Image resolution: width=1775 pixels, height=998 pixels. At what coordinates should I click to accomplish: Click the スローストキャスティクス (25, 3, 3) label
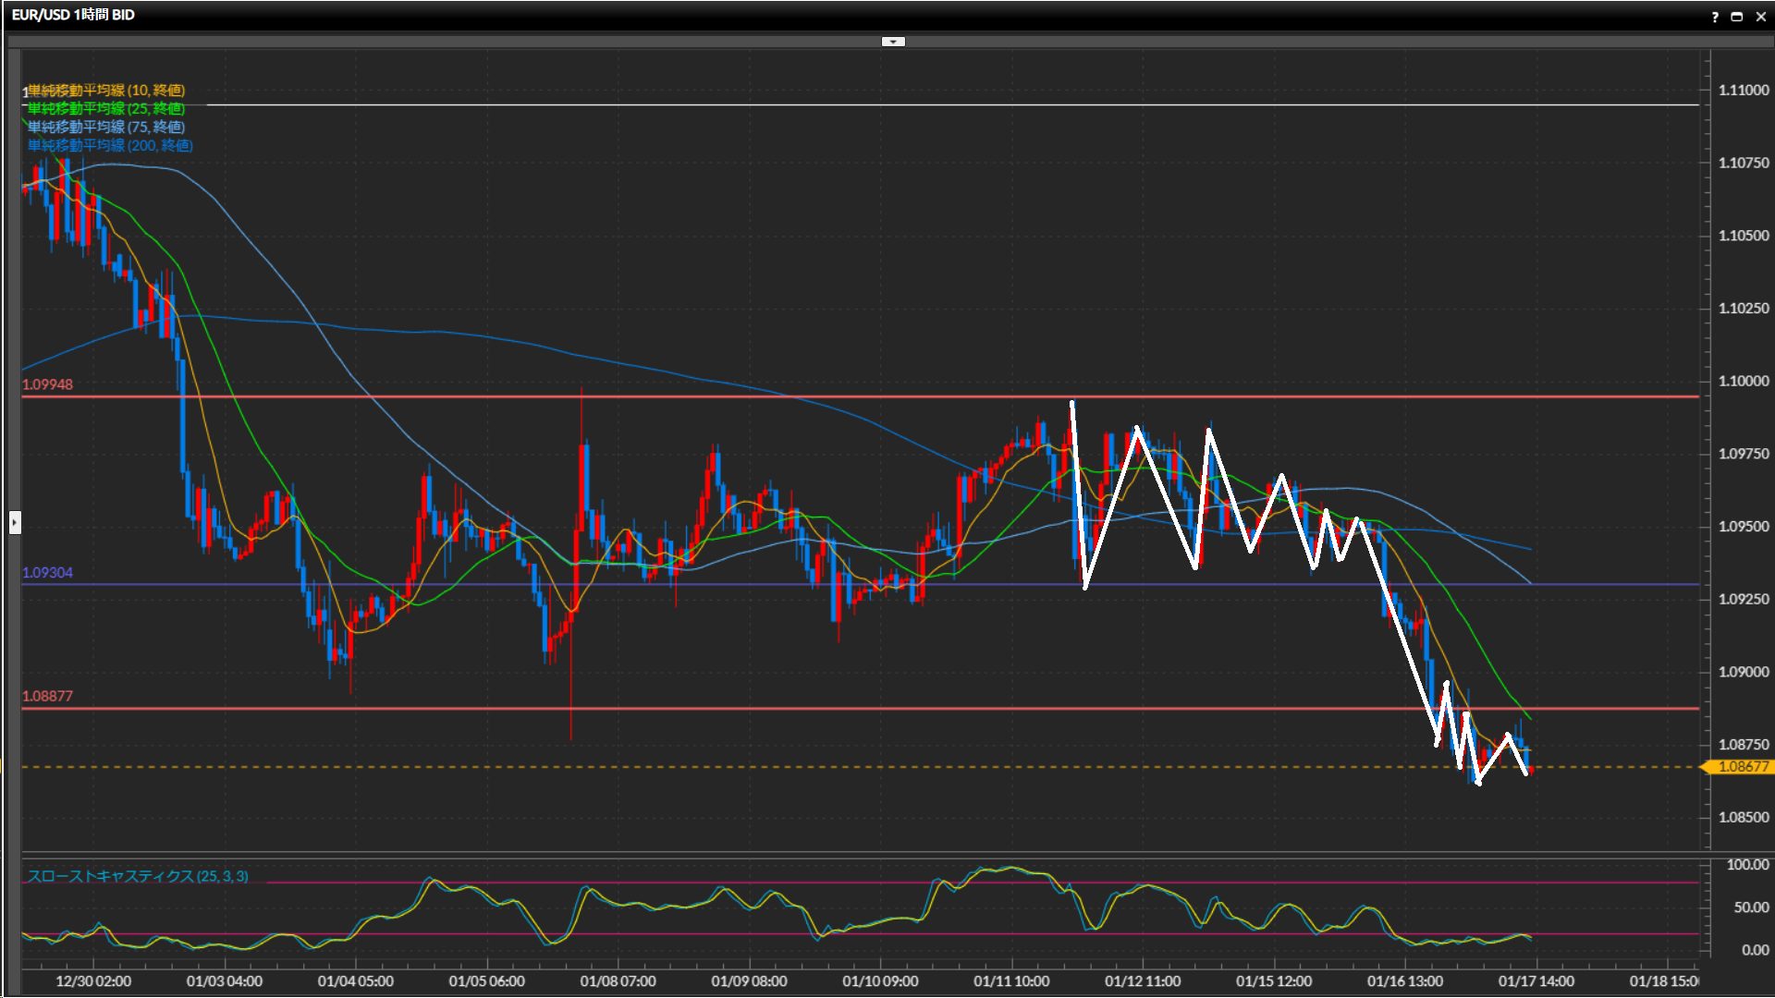[x=138, y=876]
